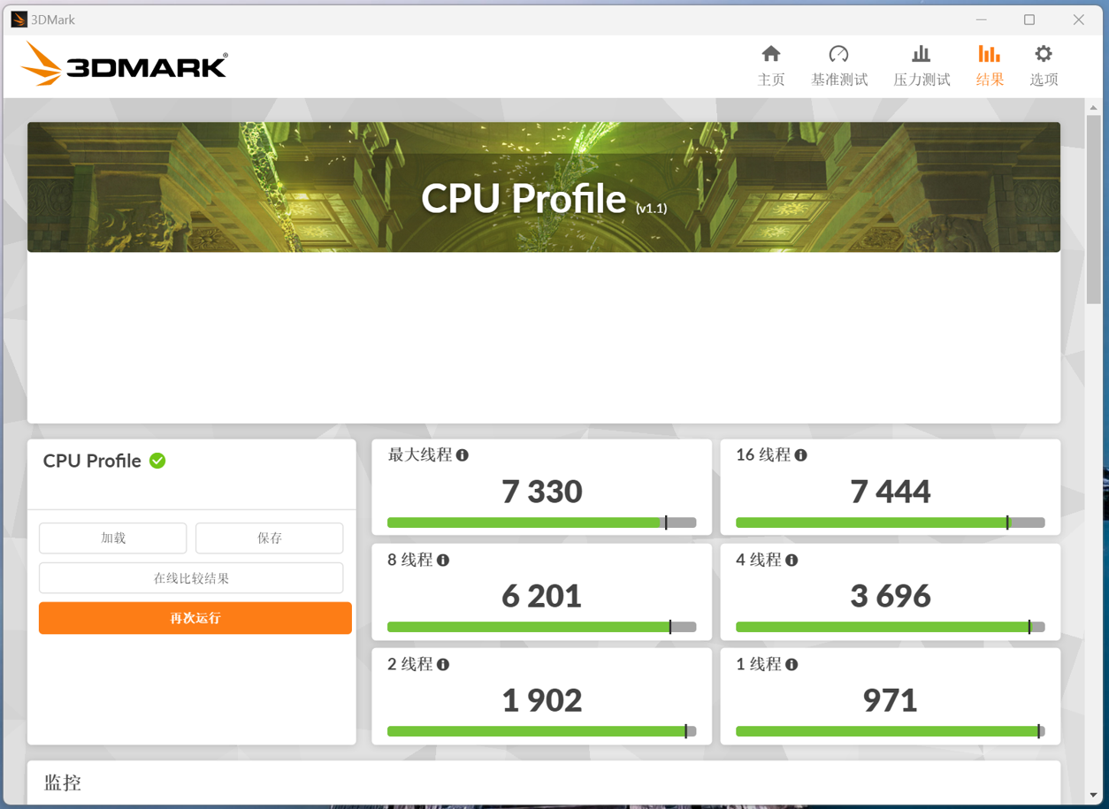Switch to the 基准测试 benchmarks tab
This screenshot has width=1109, height=809.
pos(839,66)
